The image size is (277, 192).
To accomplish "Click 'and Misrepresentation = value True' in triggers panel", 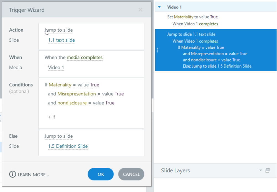I will (215, 54).
